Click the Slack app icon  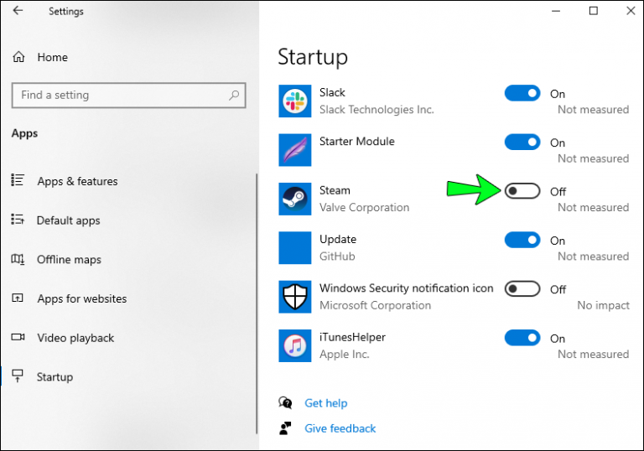pos(295,101)
